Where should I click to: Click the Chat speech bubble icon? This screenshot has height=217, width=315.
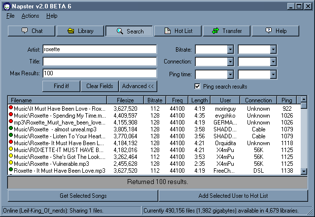(25, 31)
